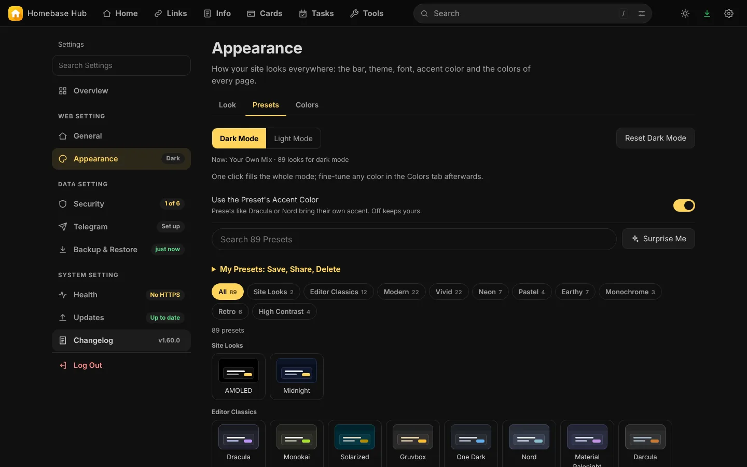The image size is (747, 467).
Task: Click the Changelog document icon
Action: 63,340
